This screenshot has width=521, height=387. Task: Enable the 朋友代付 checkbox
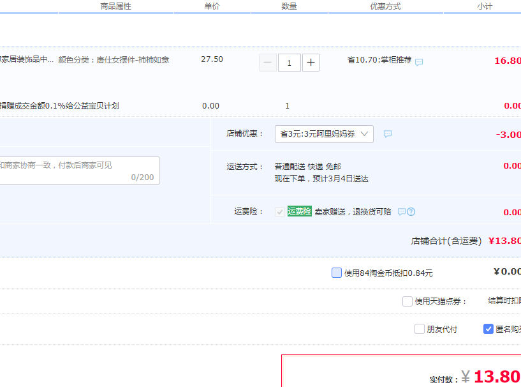420,329
